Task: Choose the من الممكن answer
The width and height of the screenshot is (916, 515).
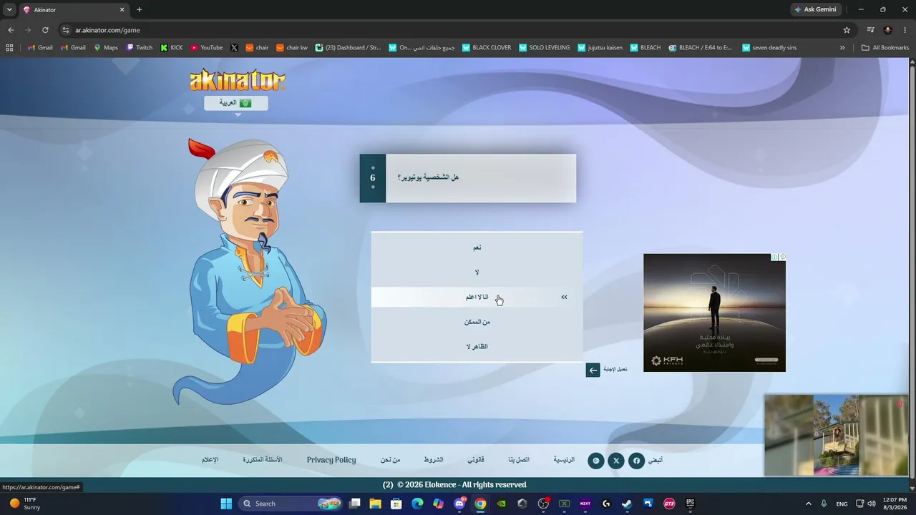Action: click(x=477, y=322)
